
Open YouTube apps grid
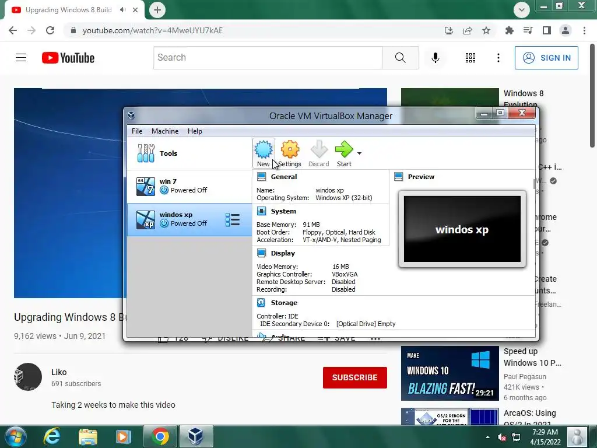pos(470,58)
